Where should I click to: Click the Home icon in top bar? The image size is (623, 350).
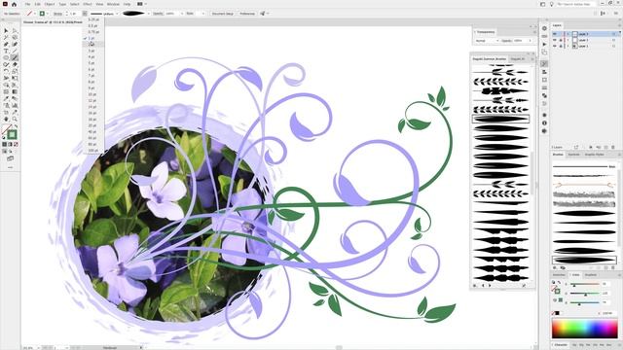(15, 4)
